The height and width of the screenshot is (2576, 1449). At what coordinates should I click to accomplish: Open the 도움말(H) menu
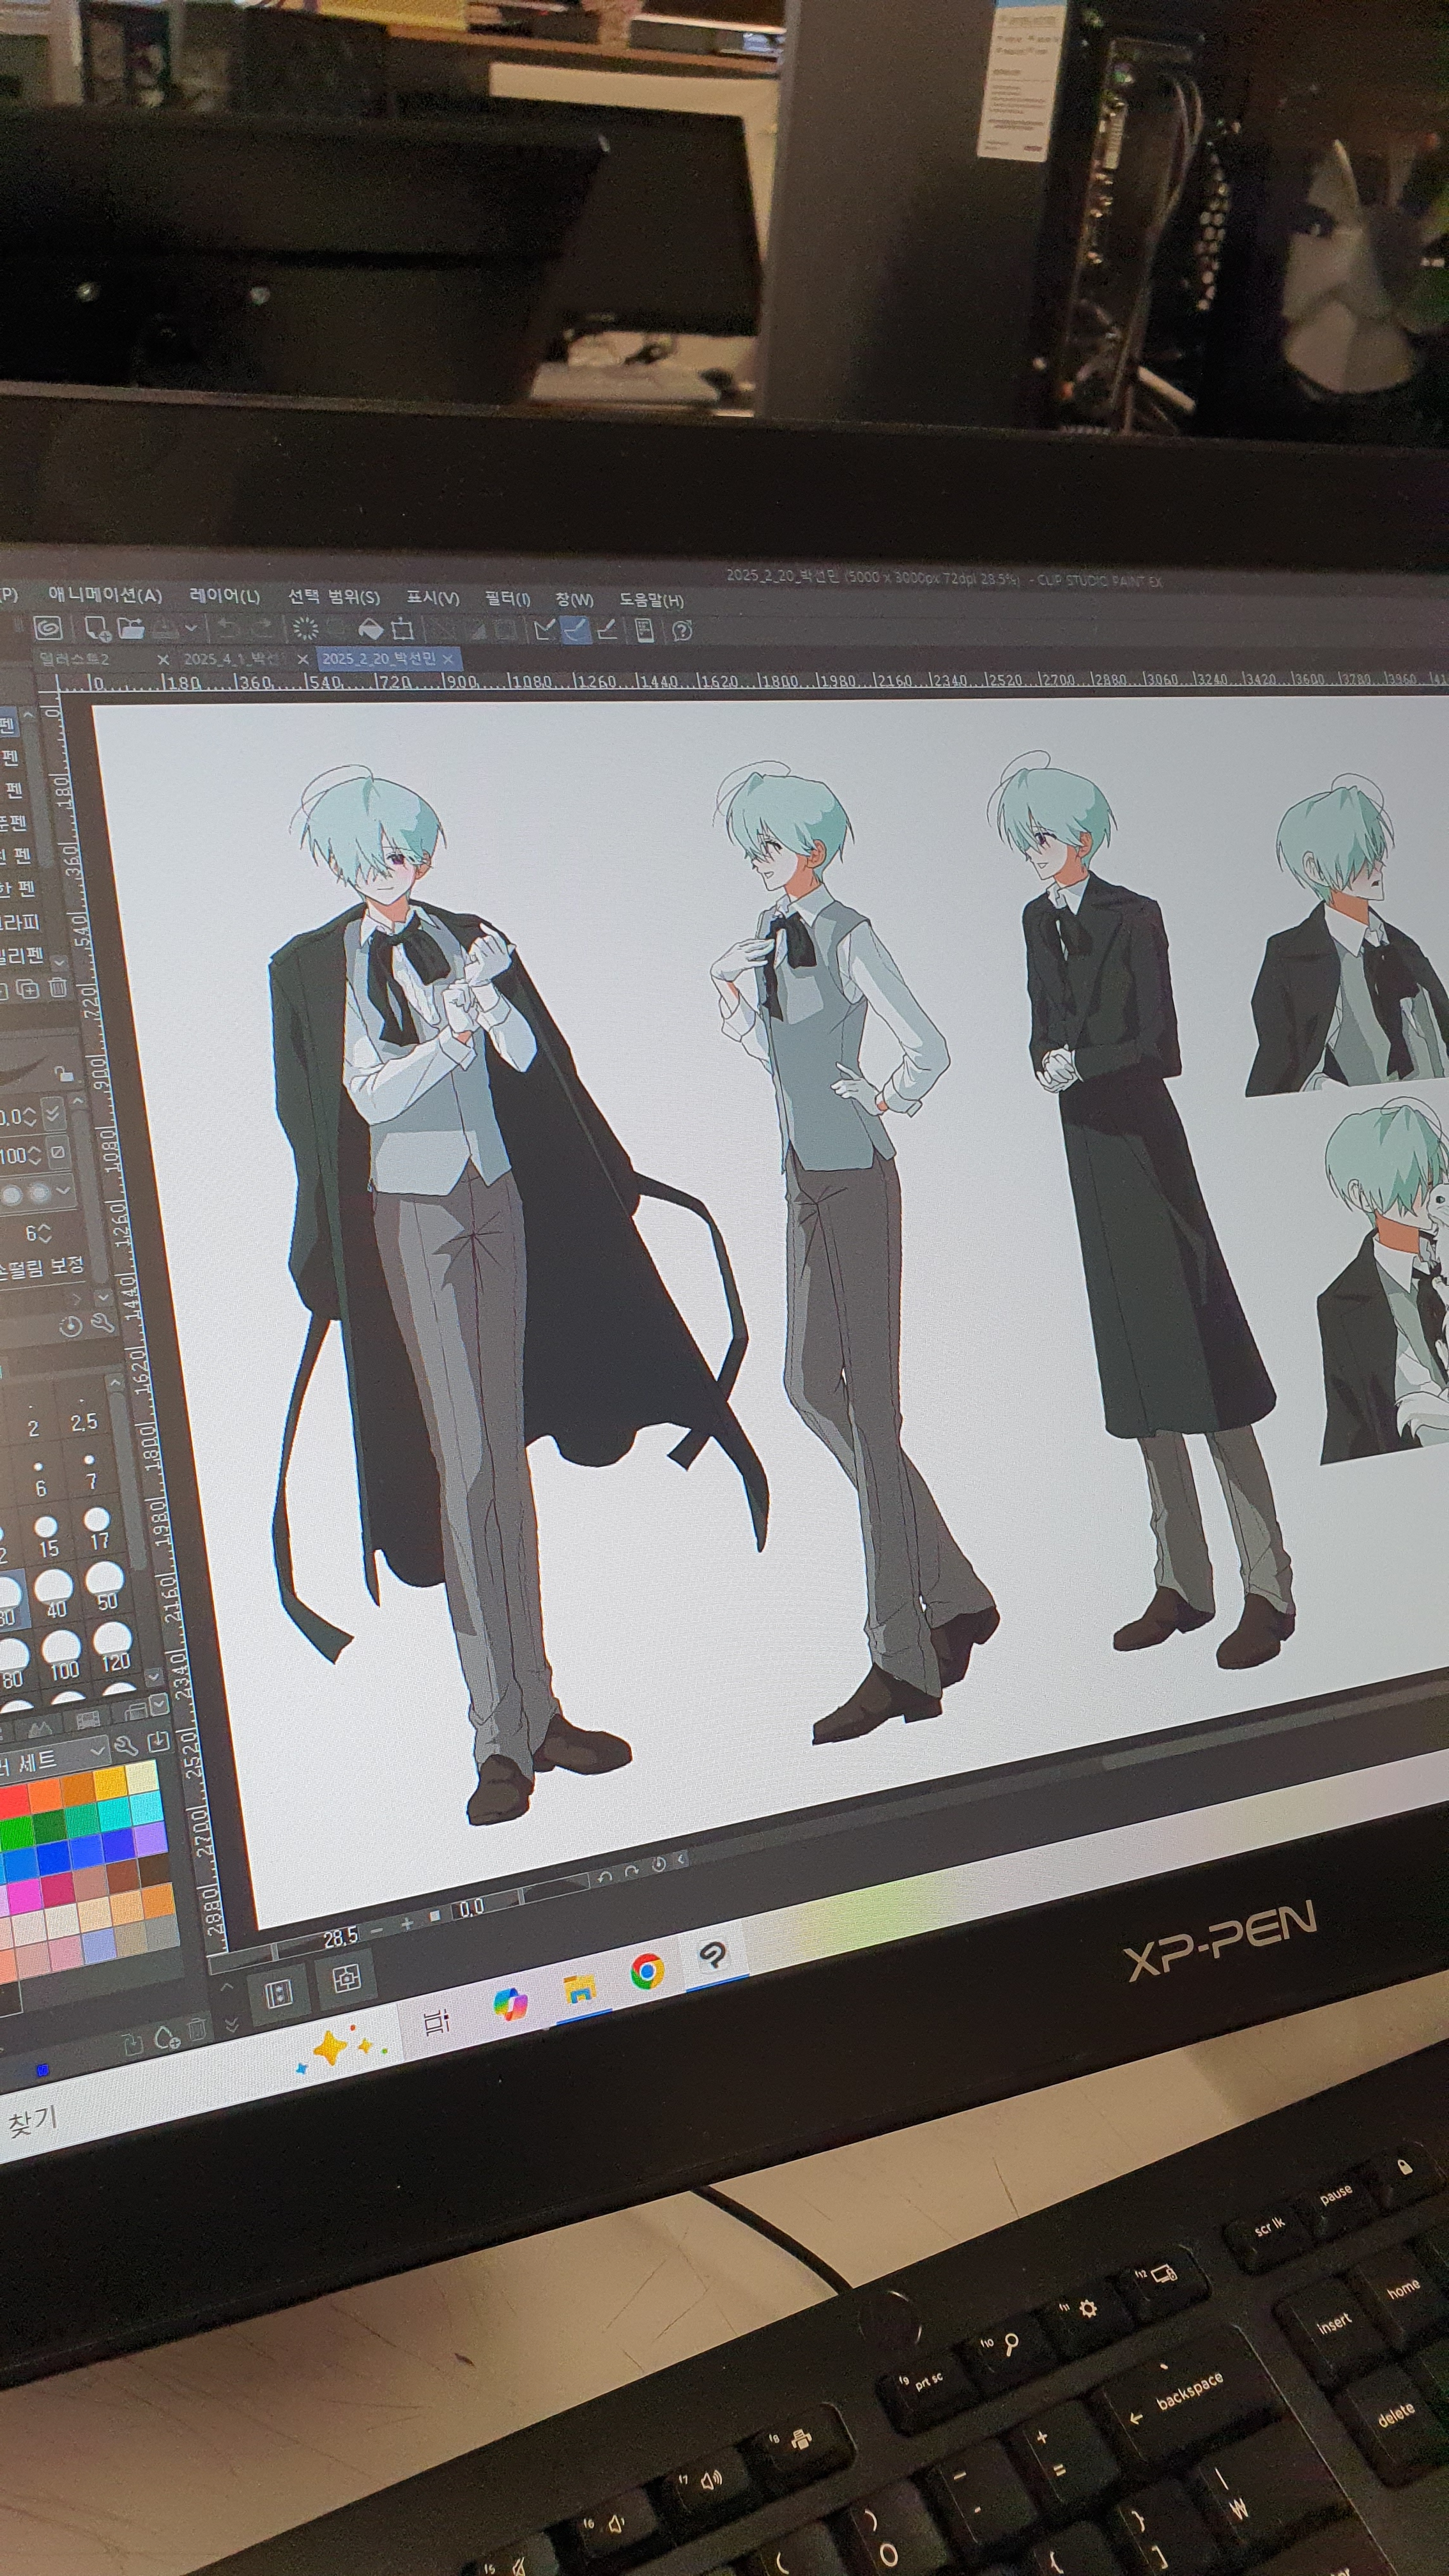click(651, 600)
